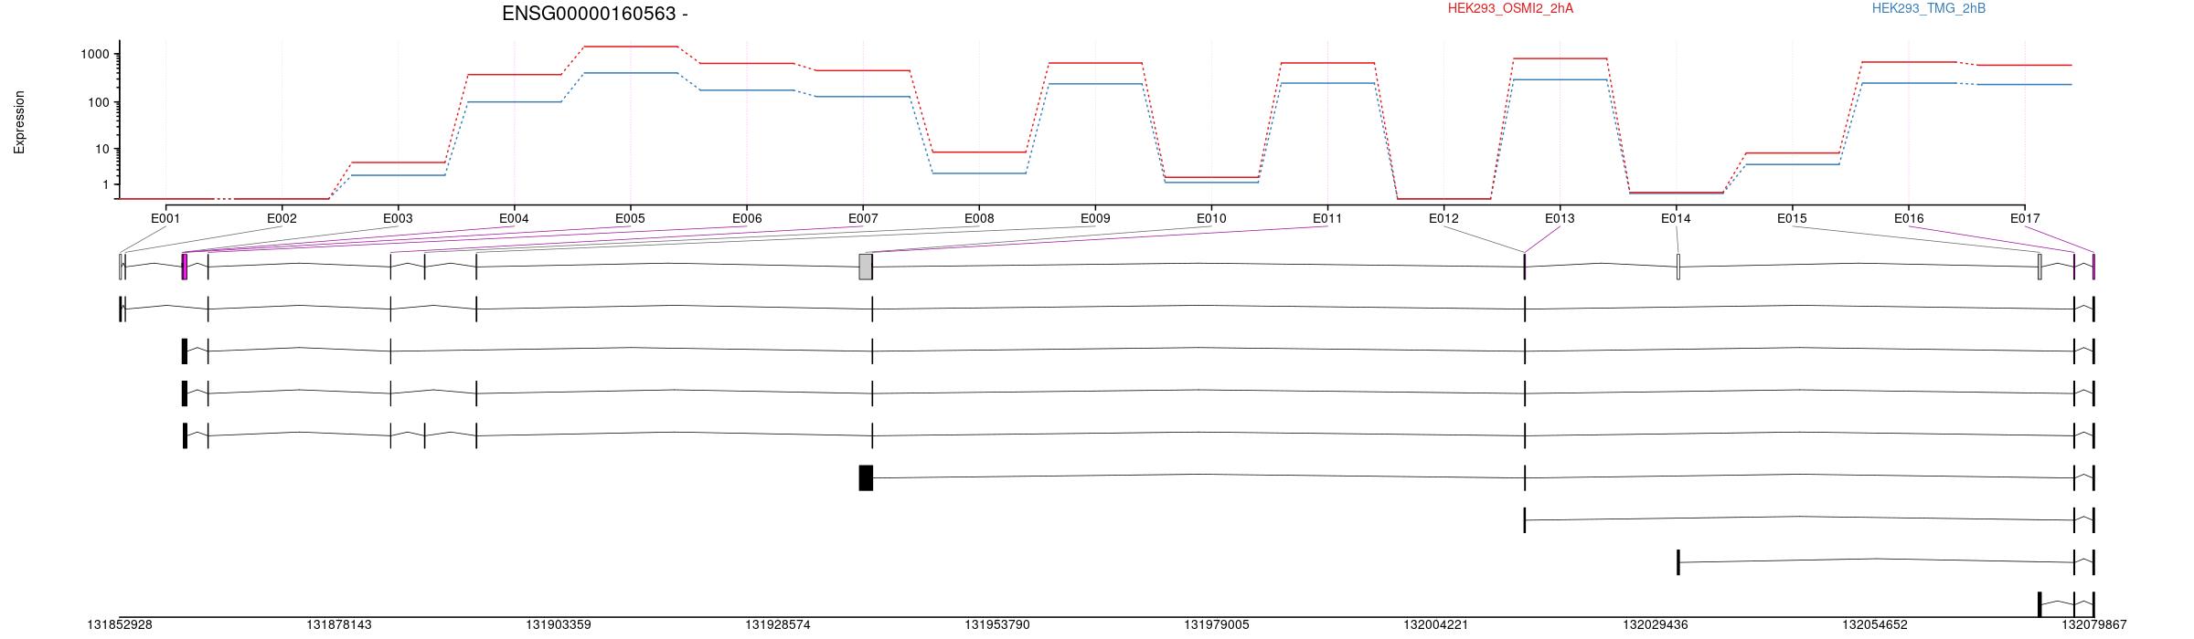Click exon label E010
2194x639 pixels.
tap(1211, 218)
